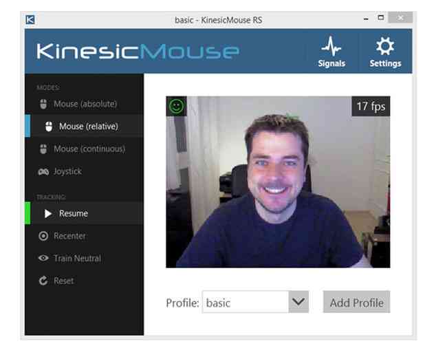The width and height of the screenshot is (434, 359).
Task: Click the basic profile combo box field
Action: tap(244, 303)
